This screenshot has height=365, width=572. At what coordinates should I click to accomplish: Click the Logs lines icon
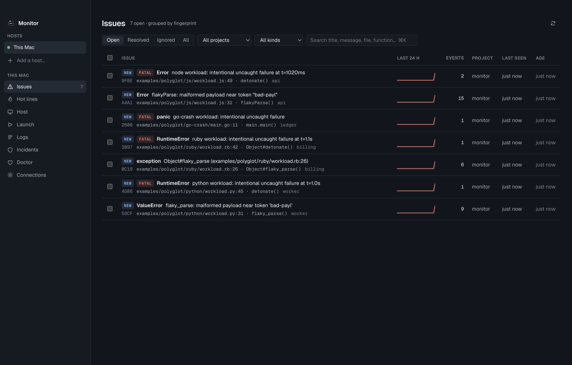pyautogui.click(x=10, y=137)
